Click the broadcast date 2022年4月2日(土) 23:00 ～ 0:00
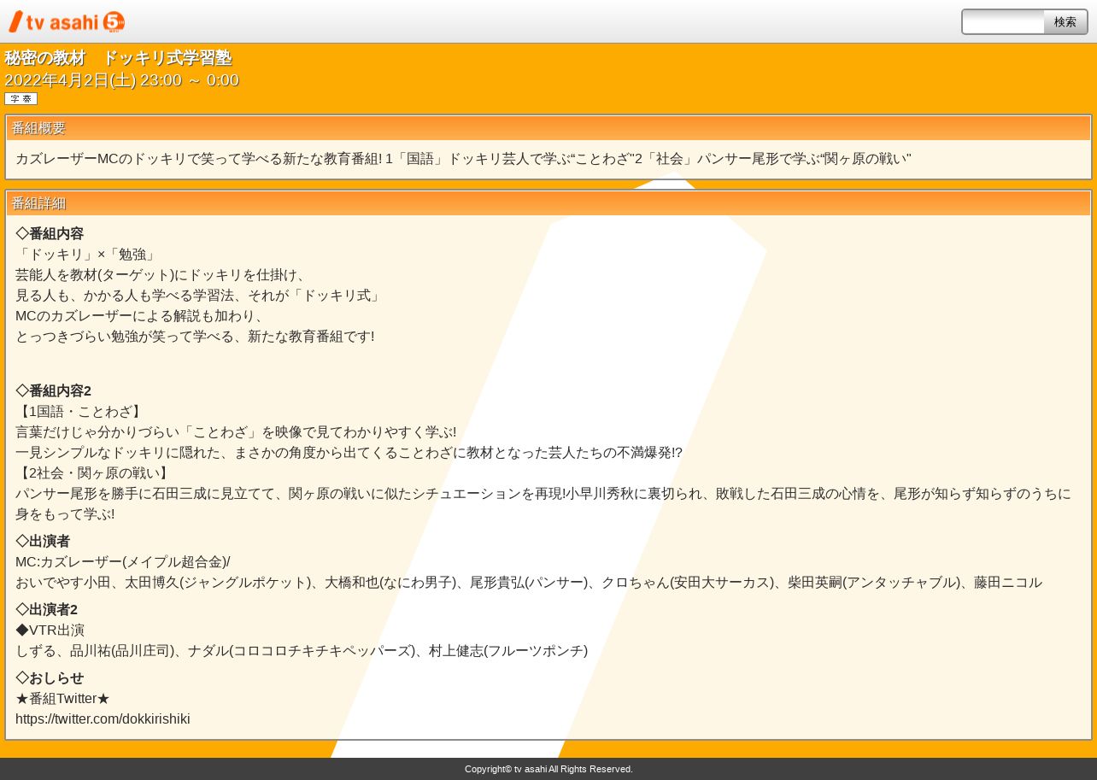Image resolution: width=1097 pixels, height=780 pixels. pyautogui.click(x=121, y=80)
